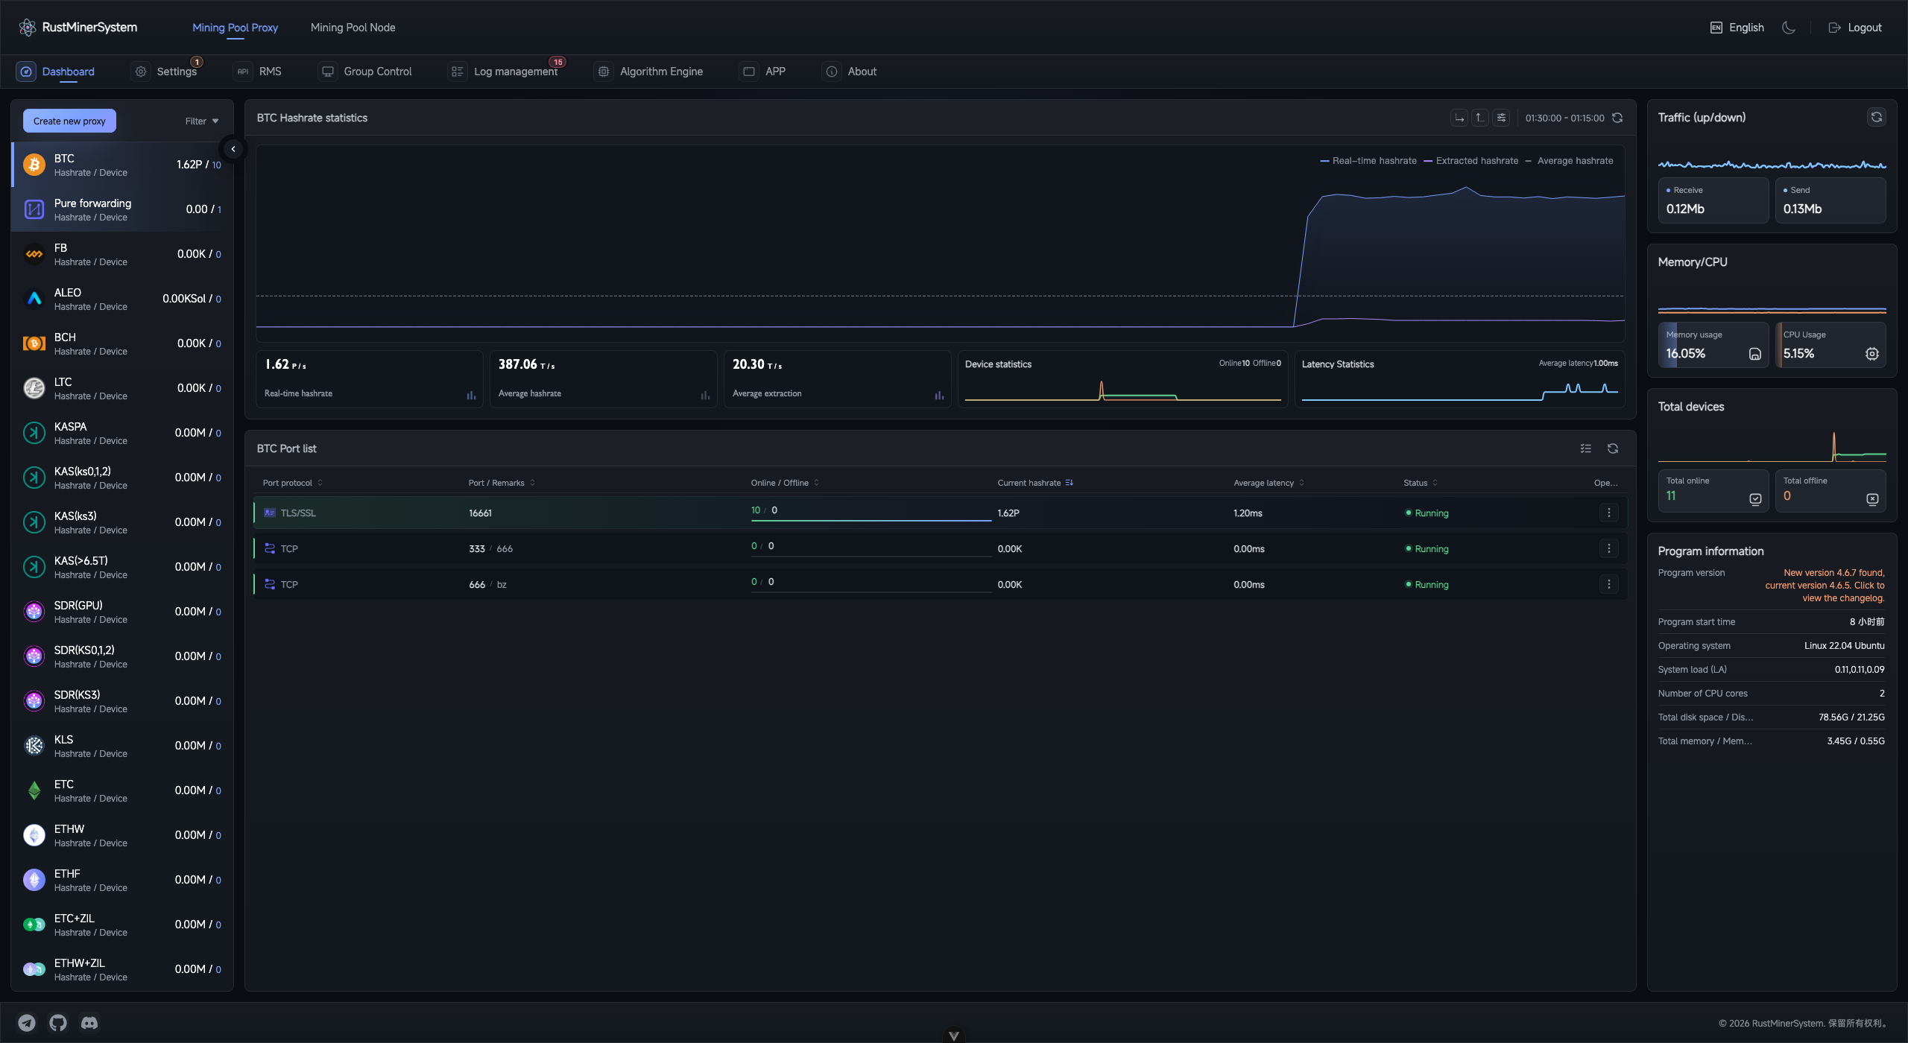This screenshot has height=1043, width=1908.
Task: Open the Dashboard menu item
Action: pyautogui.click(x=57, y=72)
